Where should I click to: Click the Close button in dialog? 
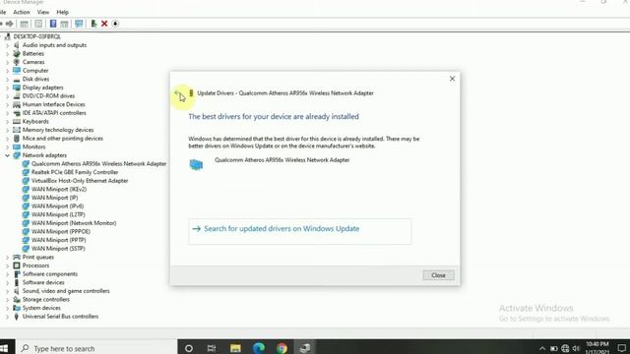[438, 275]
